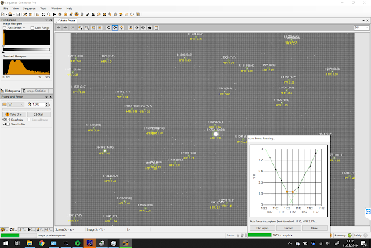The image size is (371, 248).
Task: Check the Save to disk checkbox
Action: click(8, 124)
